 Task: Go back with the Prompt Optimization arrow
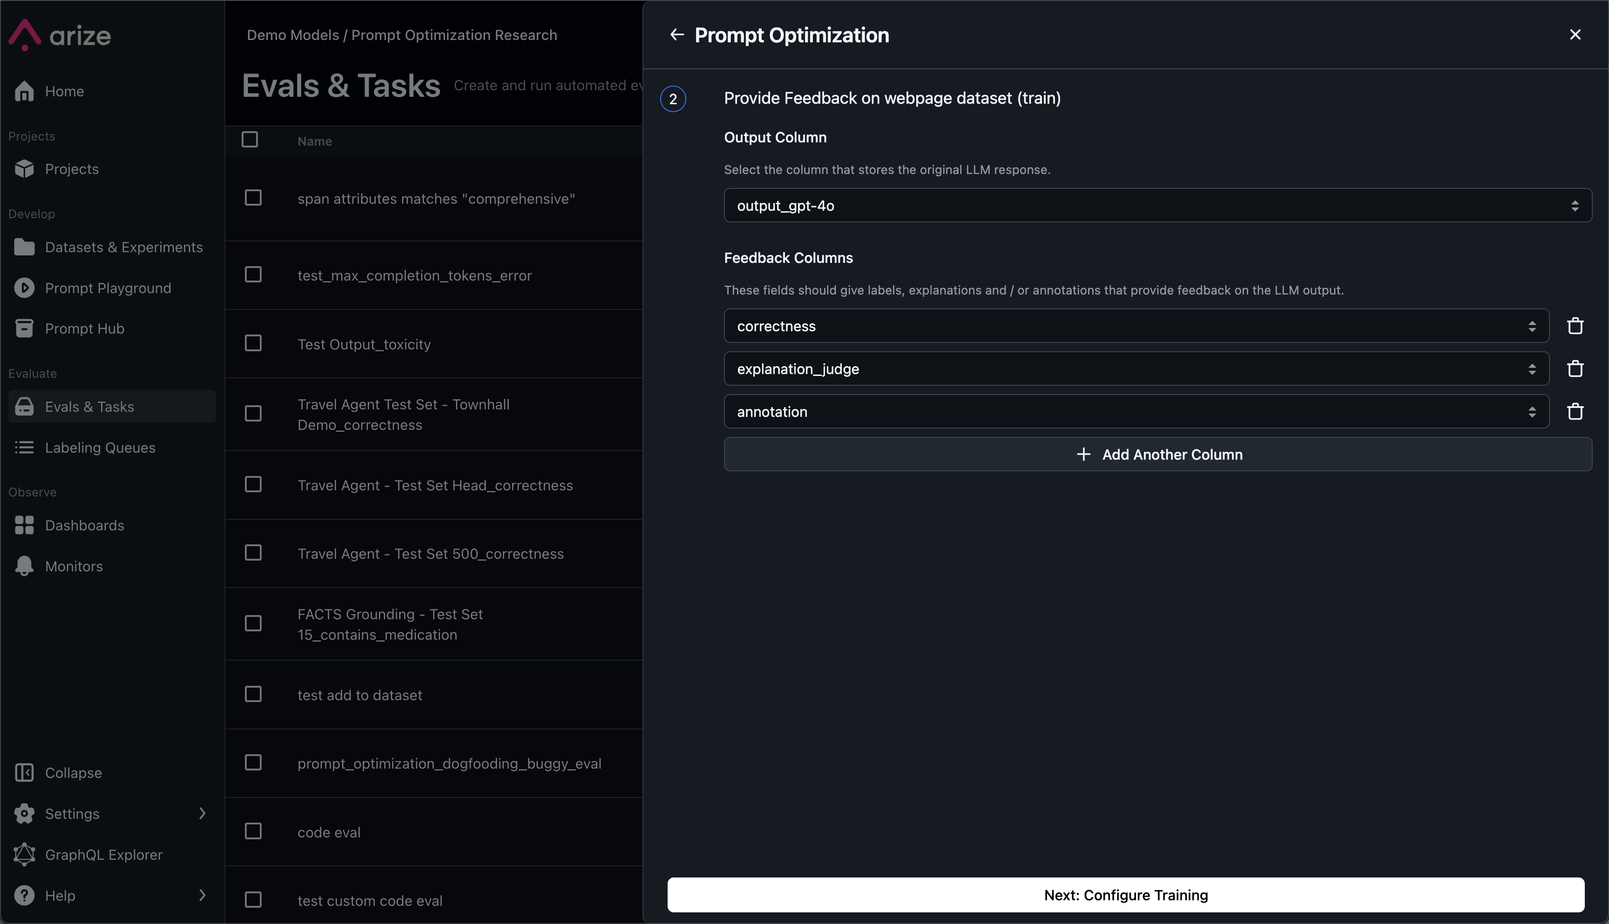(x=677, y=35)
